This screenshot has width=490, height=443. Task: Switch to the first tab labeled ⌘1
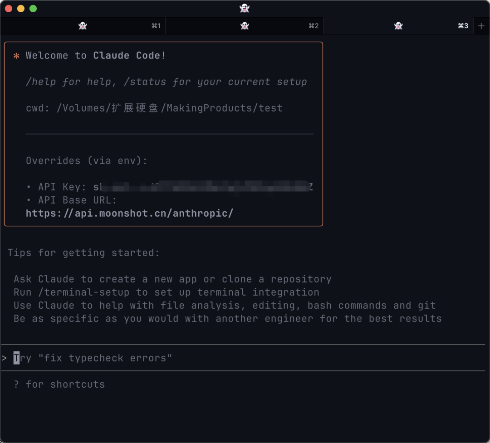coord(83,25)
